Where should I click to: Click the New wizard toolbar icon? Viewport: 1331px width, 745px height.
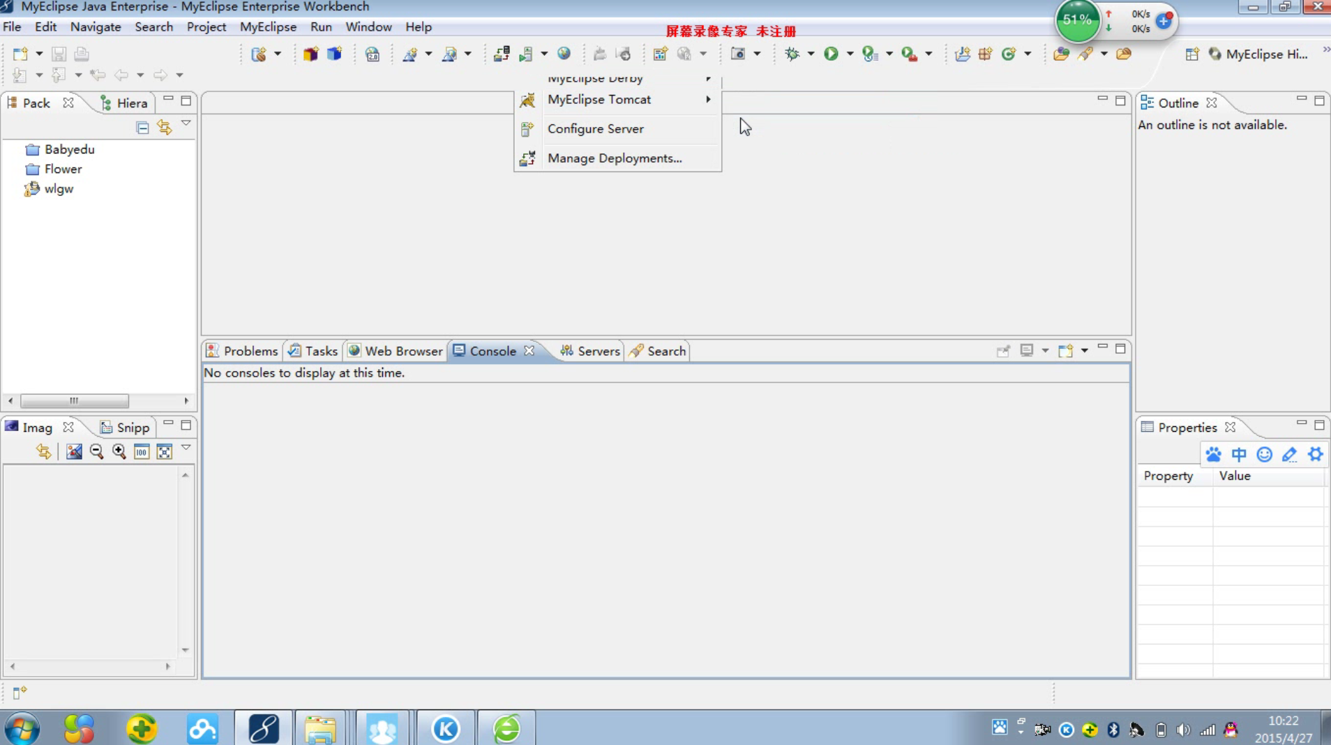coord(20,54)
